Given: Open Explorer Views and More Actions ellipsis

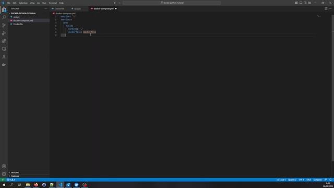Looking at the screenshot, I should click(x=45, y=9).
